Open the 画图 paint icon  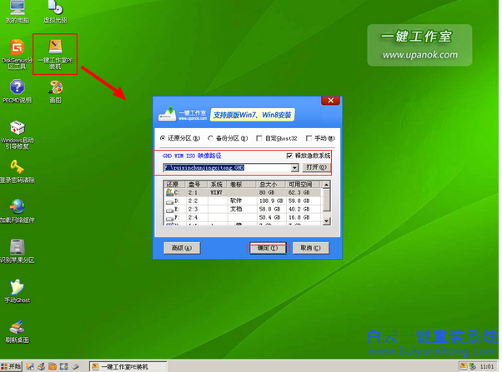(55, 87)
